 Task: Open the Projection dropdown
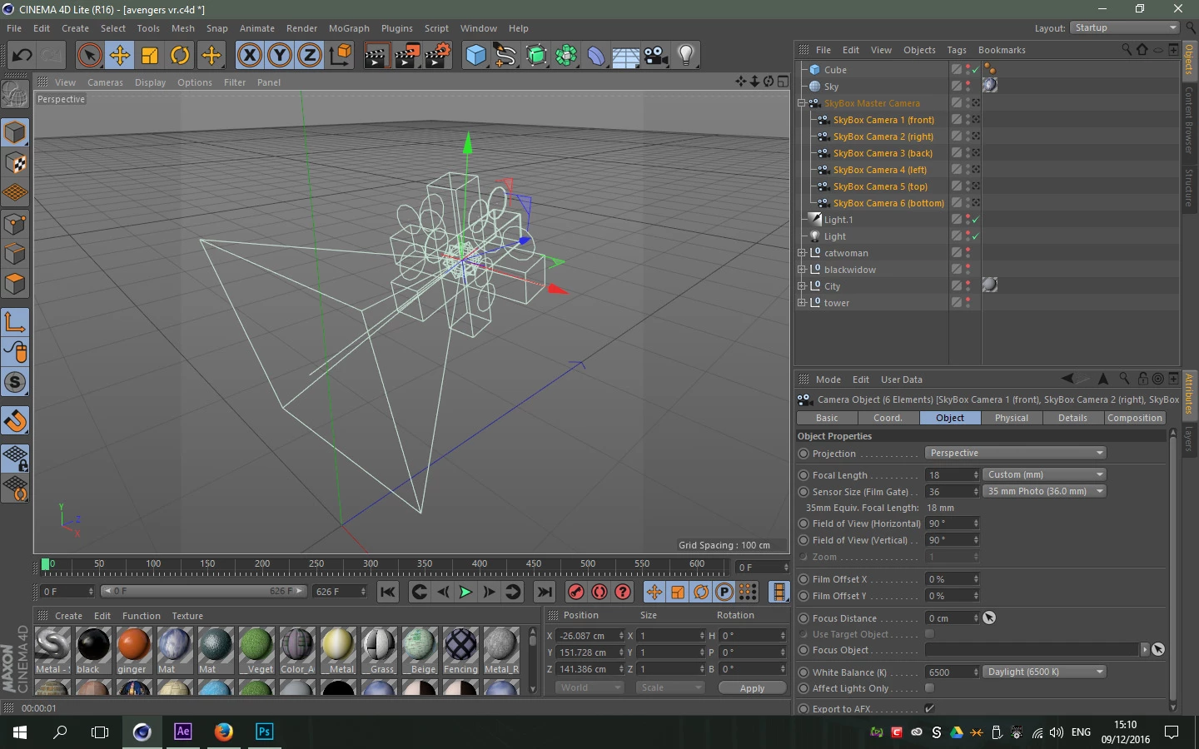point(1016,454)
